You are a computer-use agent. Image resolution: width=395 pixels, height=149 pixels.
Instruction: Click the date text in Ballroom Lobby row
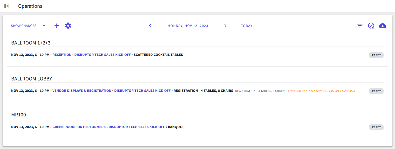(x=30, y=91)
